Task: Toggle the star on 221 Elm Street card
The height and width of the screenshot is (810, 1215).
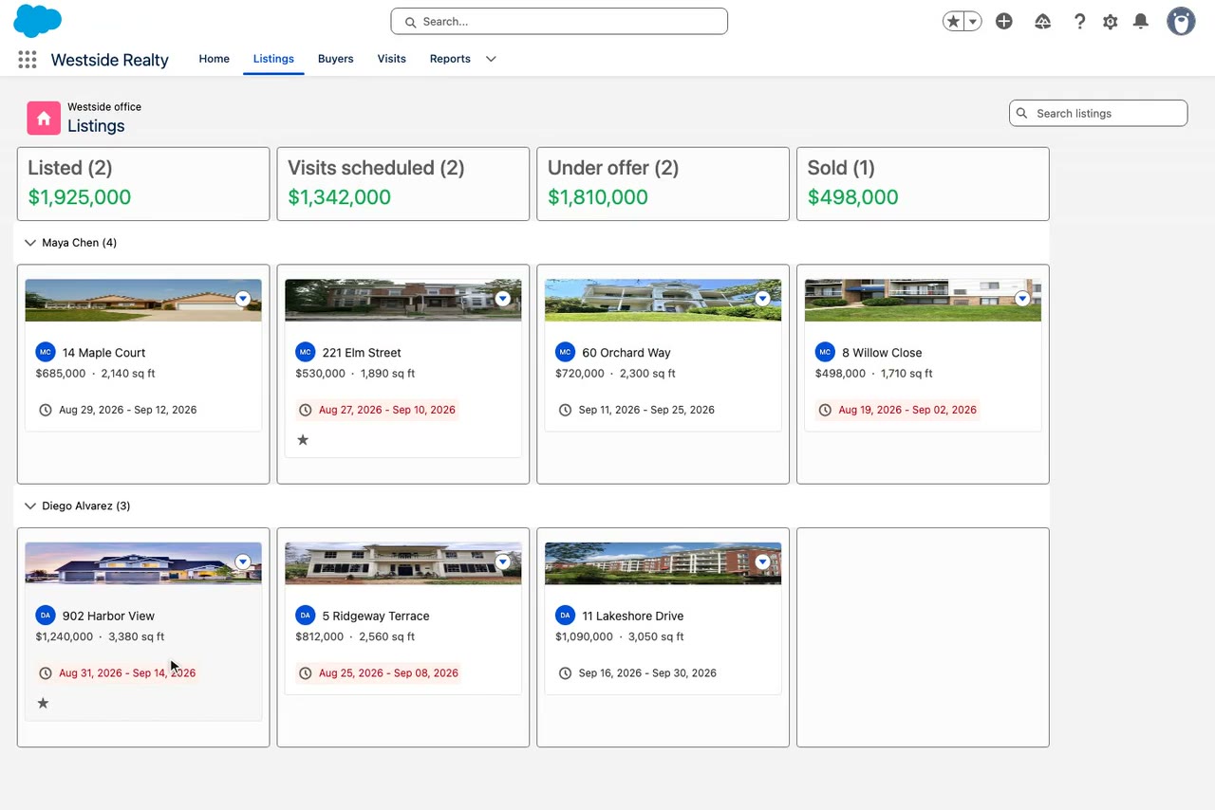Action: [303, 440]
